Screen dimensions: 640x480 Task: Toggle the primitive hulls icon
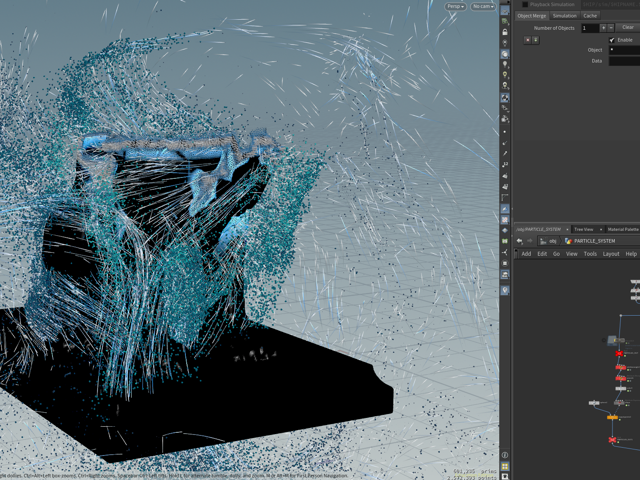[x=505, y=197]
